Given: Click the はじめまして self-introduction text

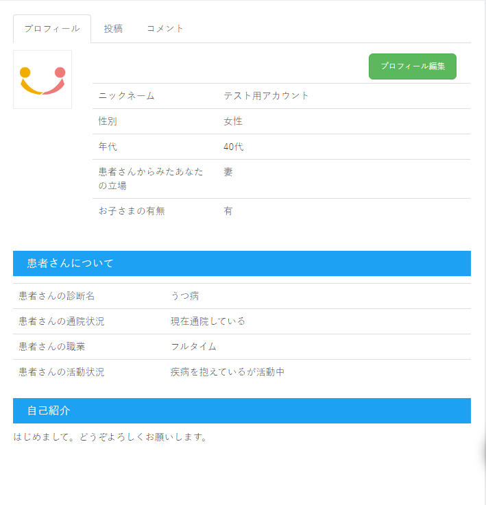Looking at the screenshot, I should click(110, 437).
